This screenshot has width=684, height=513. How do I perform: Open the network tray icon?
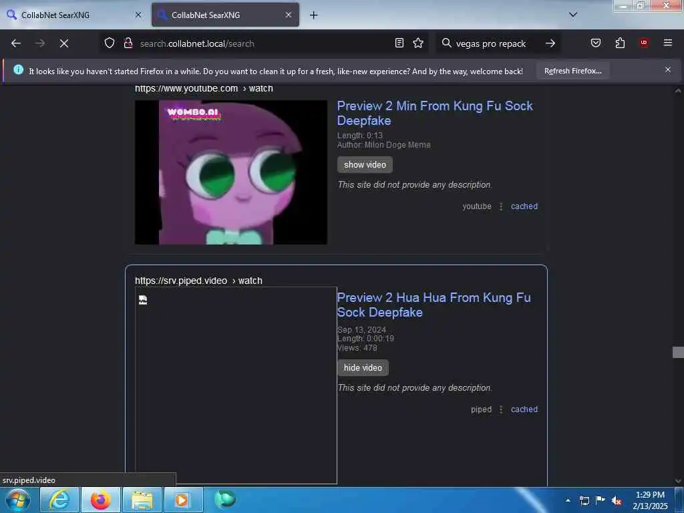point(584,500)
